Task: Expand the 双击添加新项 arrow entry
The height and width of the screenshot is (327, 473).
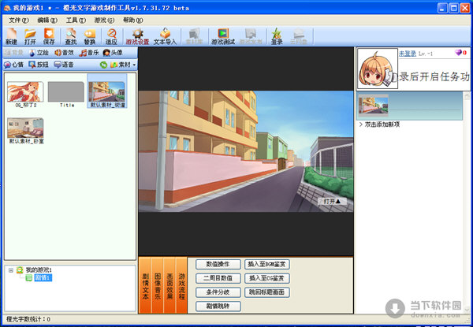Action: [x=360, y=124]
